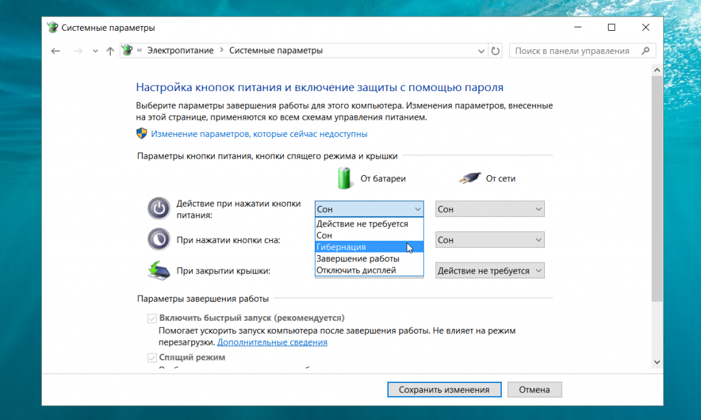Click the green battery icon

click(344, 178)
